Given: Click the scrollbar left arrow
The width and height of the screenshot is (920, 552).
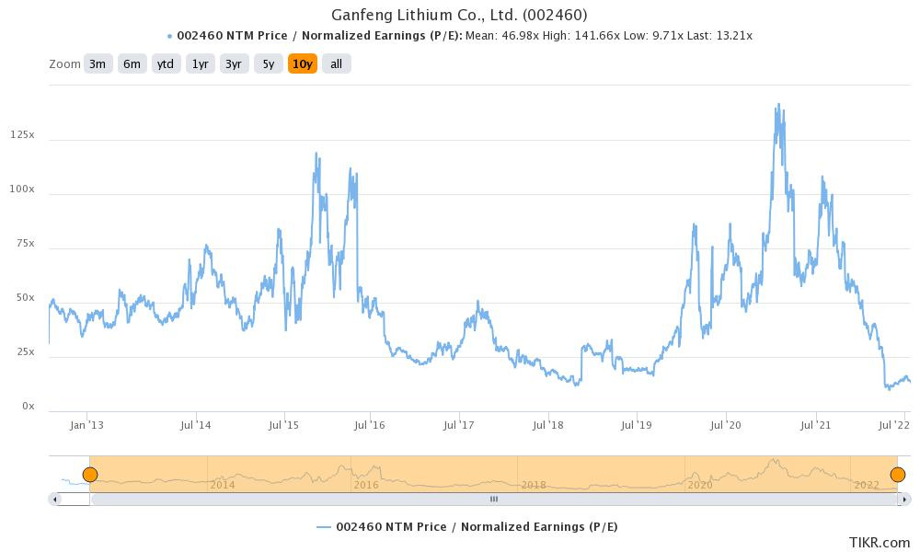Looking at the screenshot, I should coord(54,500).
